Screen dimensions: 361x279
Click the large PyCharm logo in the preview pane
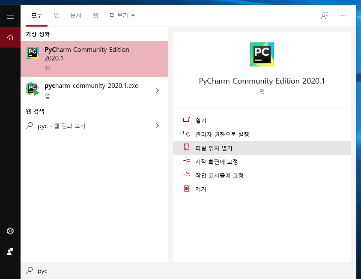[262, 54]
